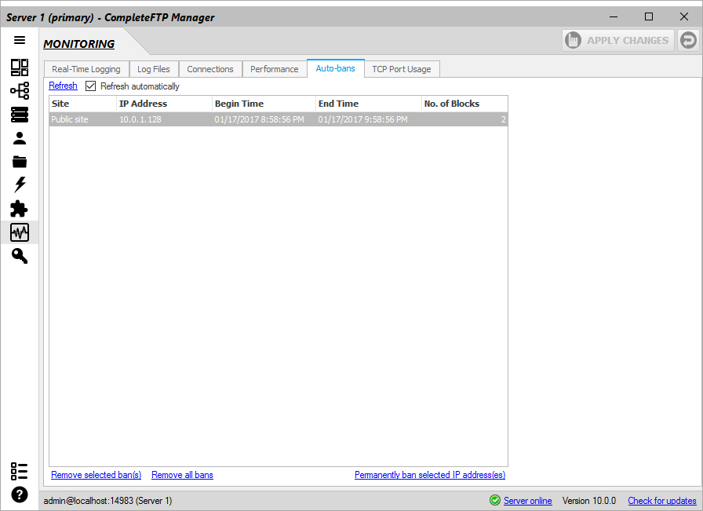
Task: Click the undo changes arrow button
Action: [x=688, y=40]
